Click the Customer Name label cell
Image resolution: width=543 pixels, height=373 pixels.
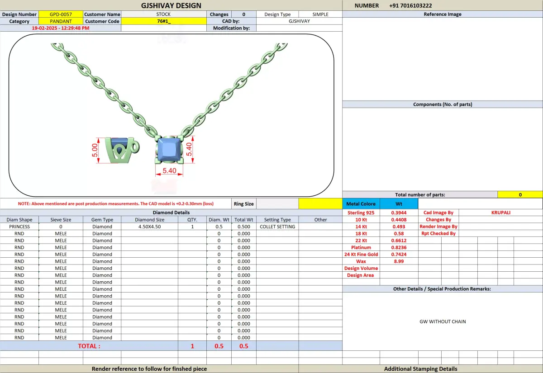102,14
